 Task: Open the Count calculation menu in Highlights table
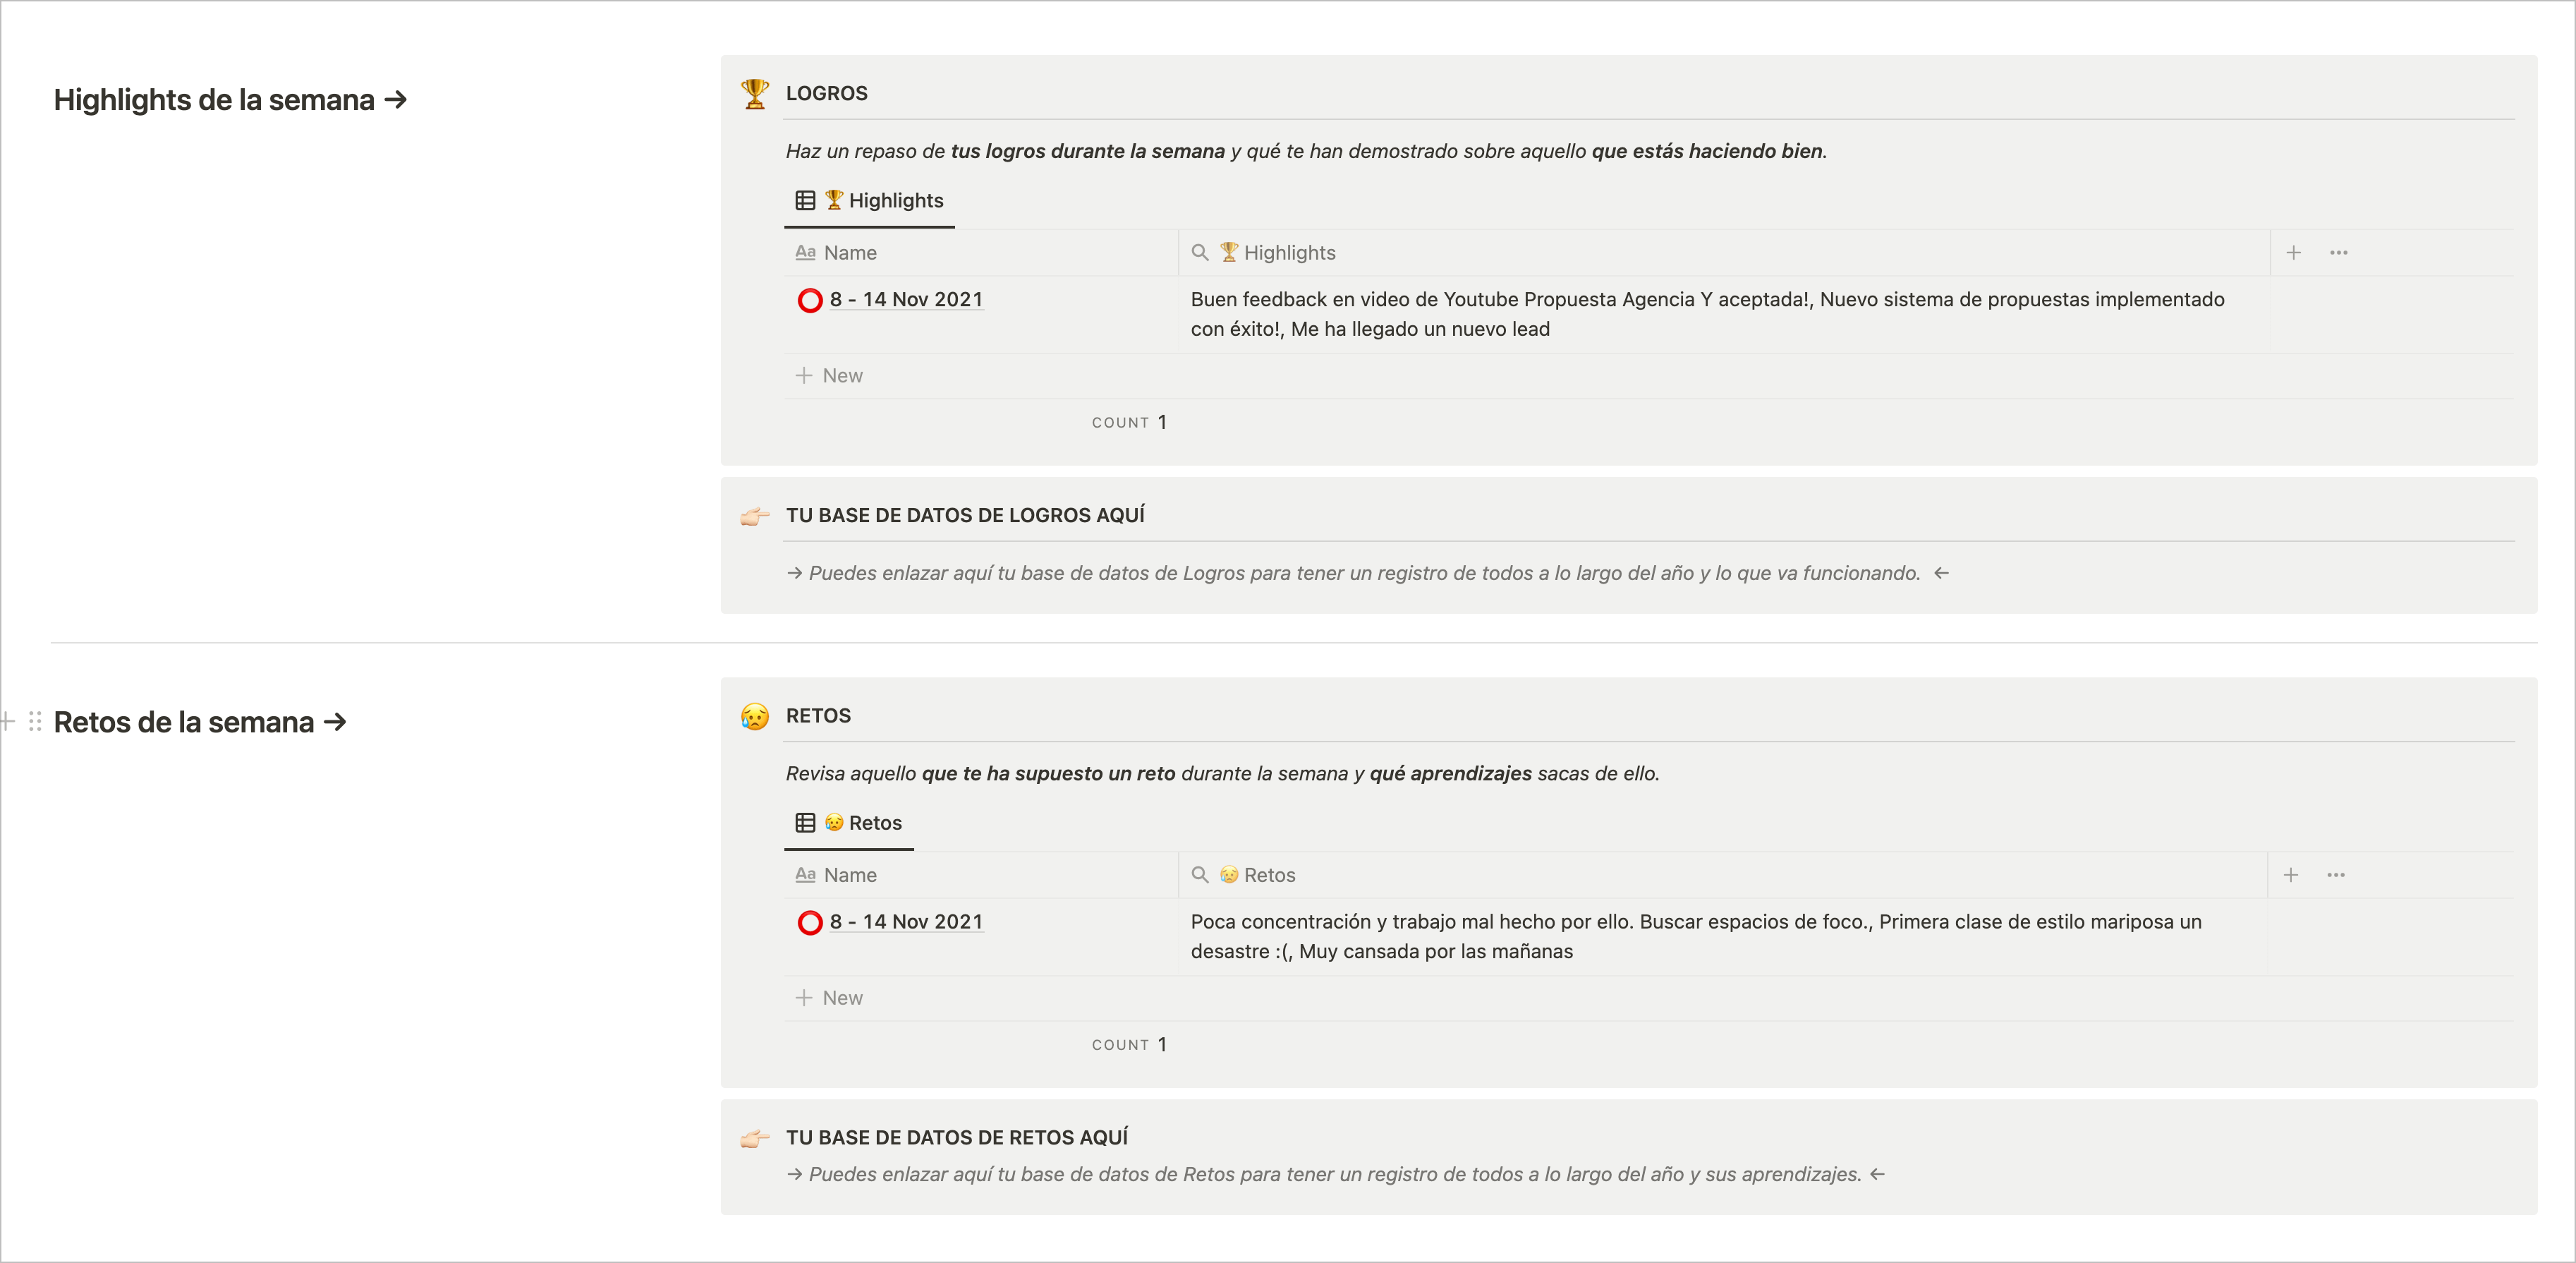pyautogui.click(x=1128, y=423)
